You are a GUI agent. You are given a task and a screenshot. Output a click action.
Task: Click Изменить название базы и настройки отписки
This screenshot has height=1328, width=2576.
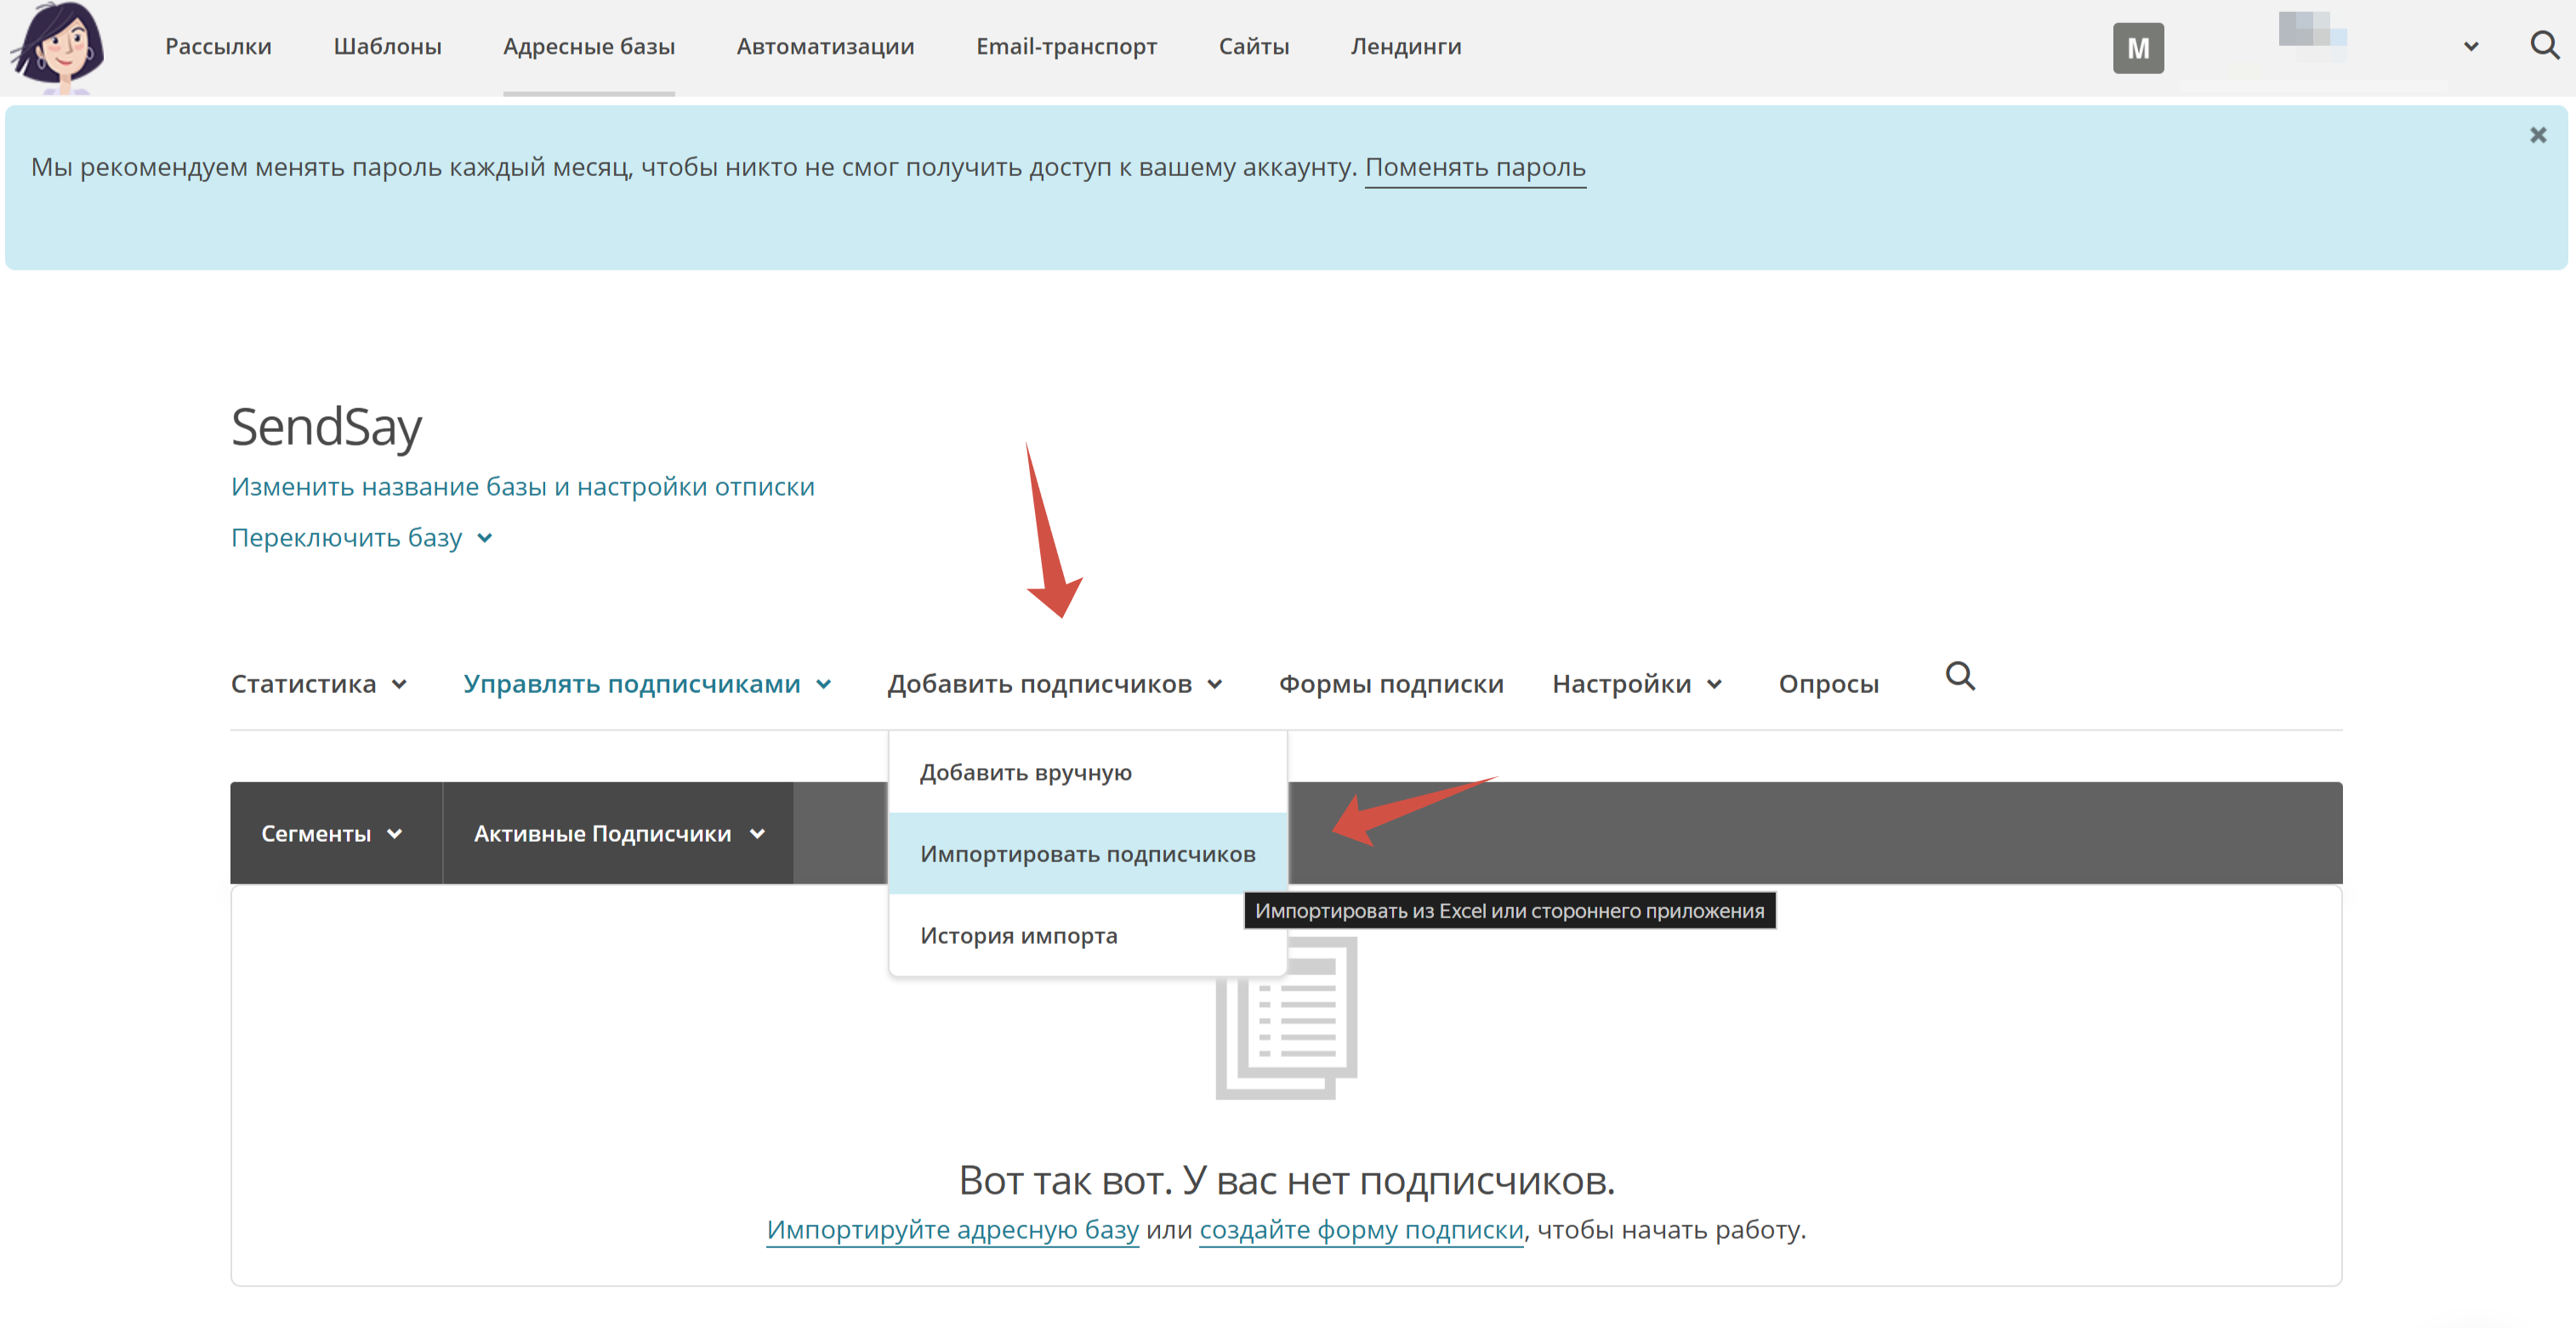[x=522, y=487]
